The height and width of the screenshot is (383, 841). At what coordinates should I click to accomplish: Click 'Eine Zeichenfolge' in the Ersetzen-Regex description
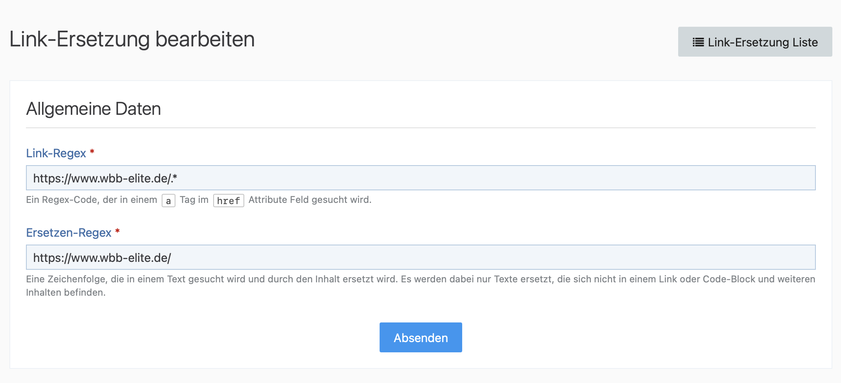[x=66, y=279]
